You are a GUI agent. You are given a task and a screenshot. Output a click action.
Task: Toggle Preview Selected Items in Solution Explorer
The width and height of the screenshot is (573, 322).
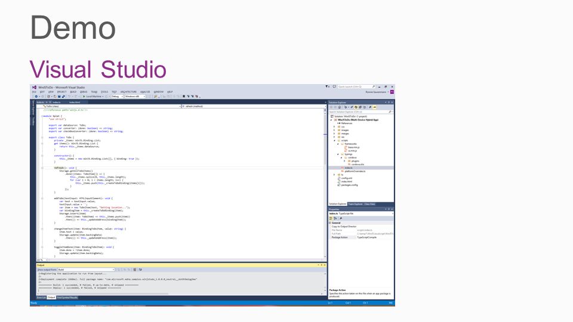point(375,107)
